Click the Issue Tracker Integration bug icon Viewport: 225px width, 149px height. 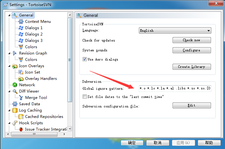(x=21, y=129)
